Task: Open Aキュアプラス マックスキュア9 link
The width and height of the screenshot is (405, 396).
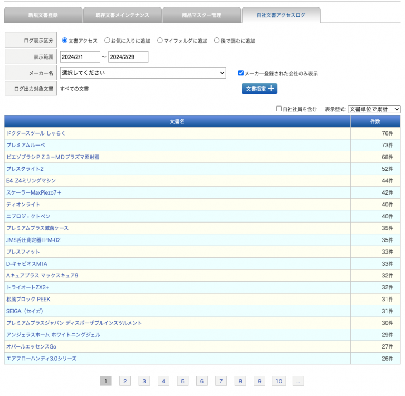Action: coord(42,276)
